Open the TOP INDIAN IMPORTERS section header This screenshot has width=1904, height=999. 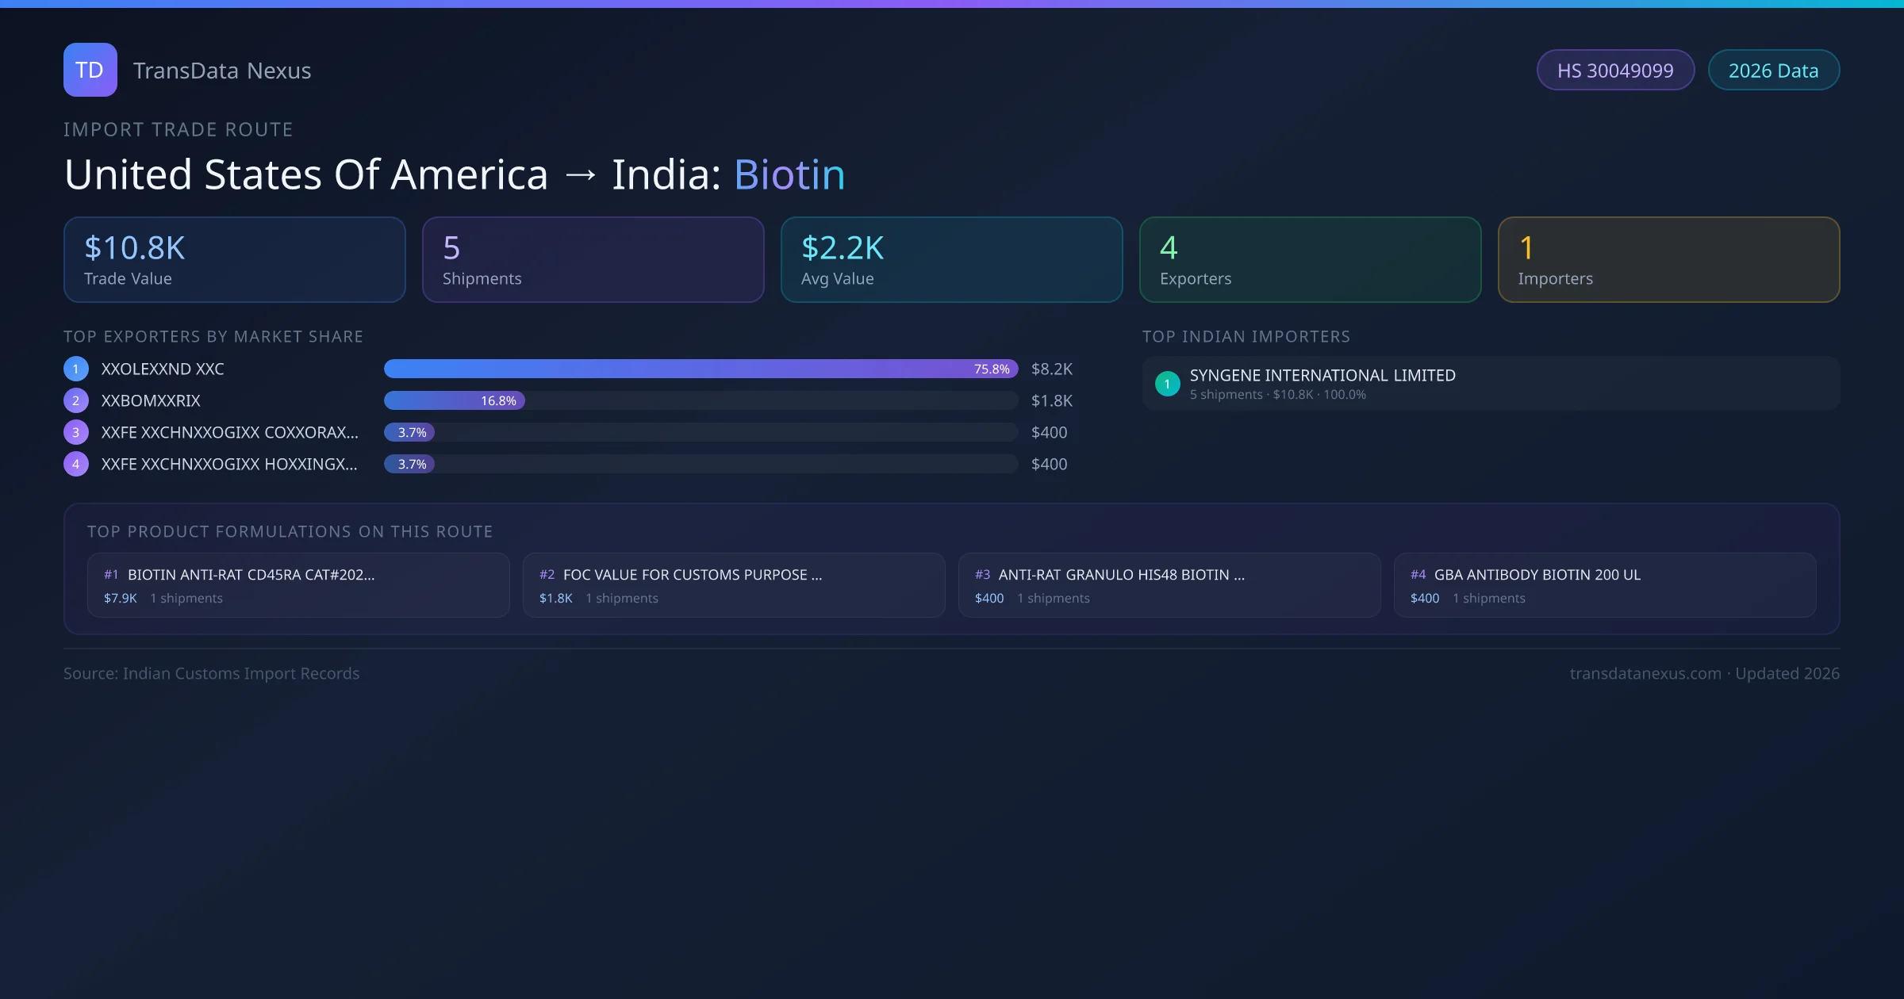coord(1246,336)
